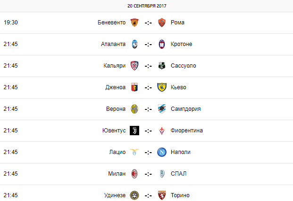Click the Верона versus Сампдория score placeholder

tap(148, 109)
